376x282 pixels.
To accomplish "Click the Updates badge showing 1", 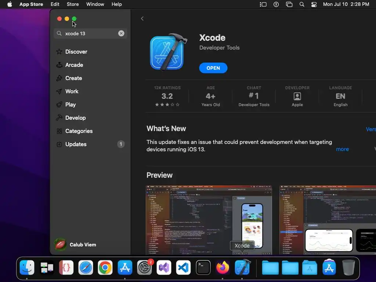I will coord(121,144).
